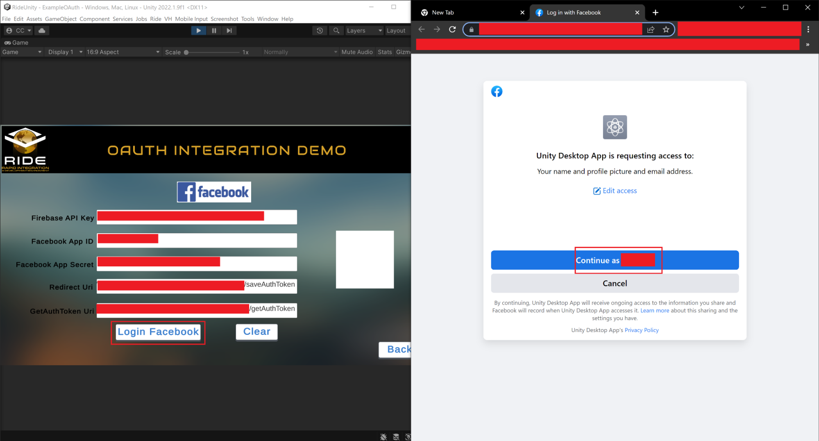Click the share page icon
Image resolution: width=819 pixels, height=441 pixels.
coord(651,30)
